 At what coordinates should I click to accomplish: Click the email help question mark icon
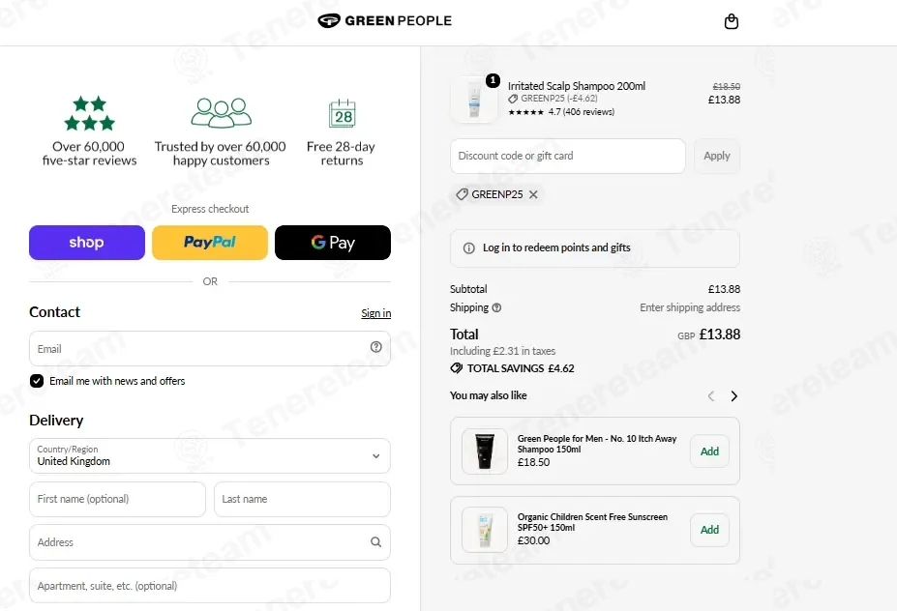(x=375, y=347)
